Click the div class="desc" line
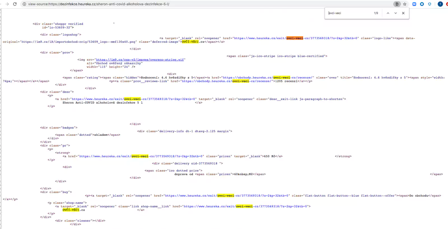 [x=57, y=92]
